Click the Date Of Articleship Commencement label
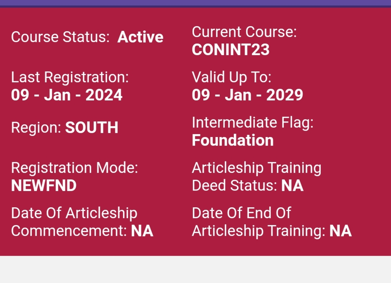Screen dimensions: 391x283 point(74,213)
